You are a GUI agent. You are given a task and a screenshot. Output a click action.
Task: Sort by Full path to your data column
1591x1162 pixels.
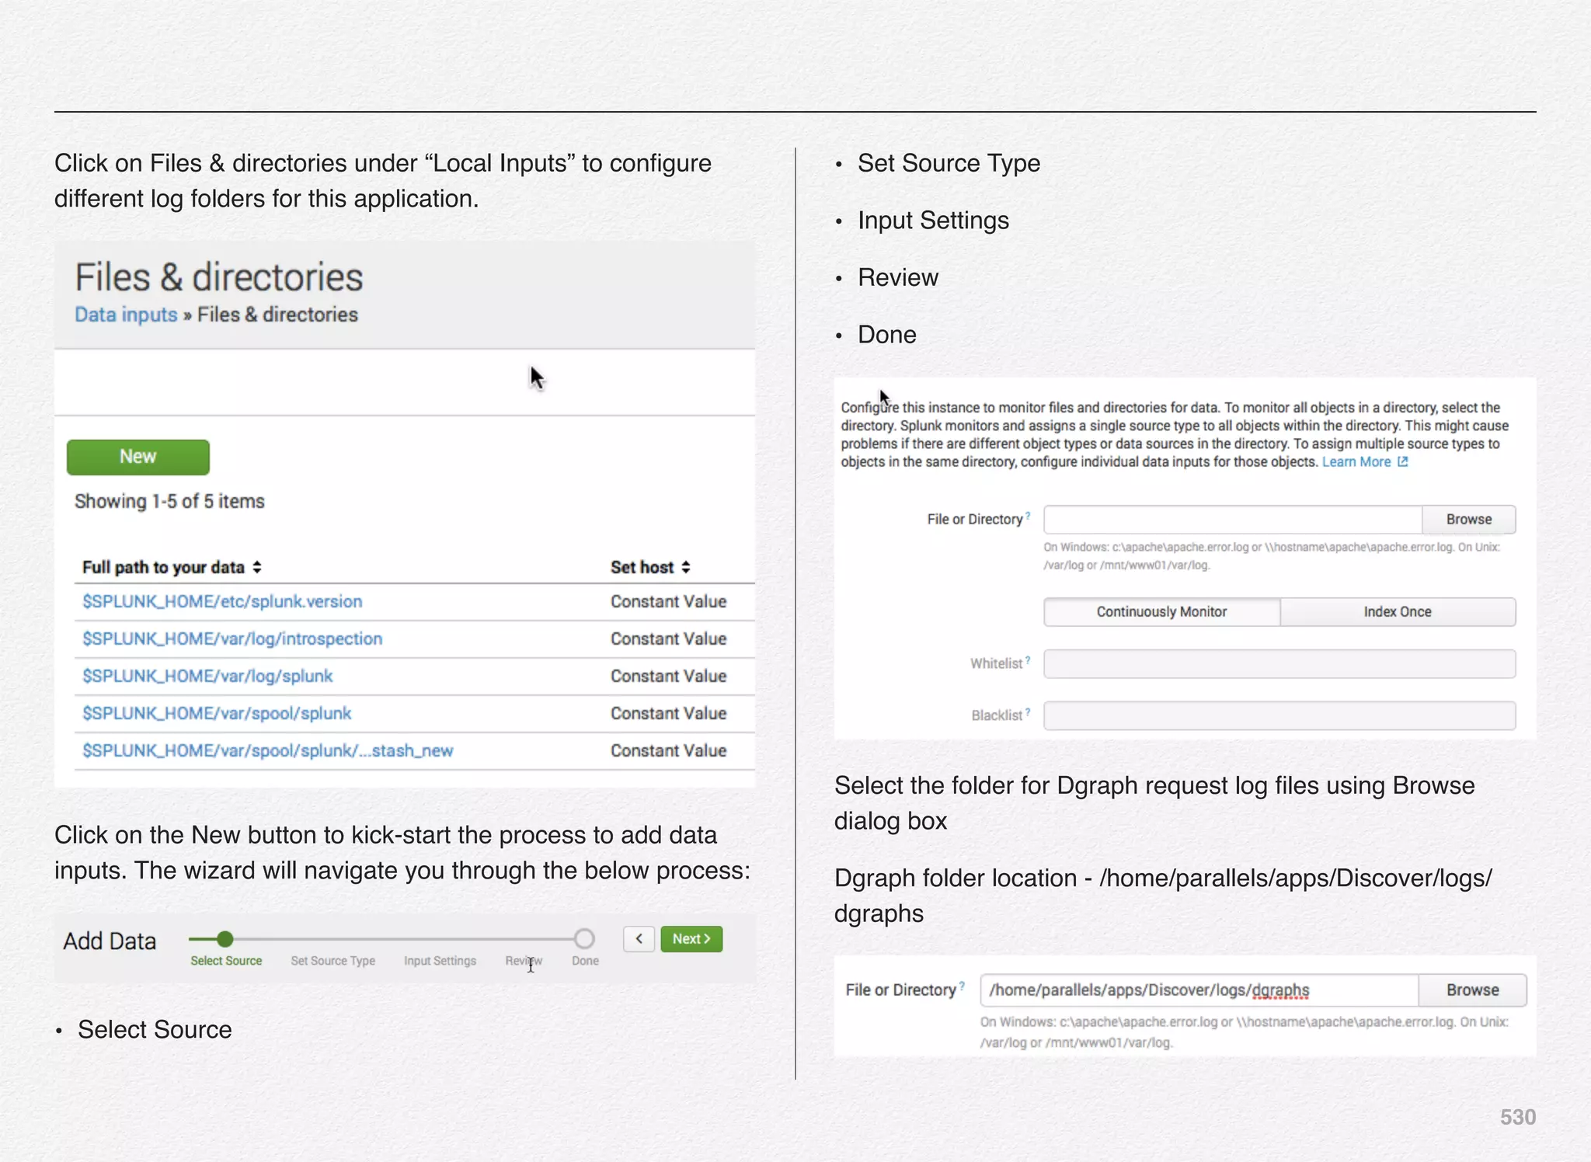tap(172, 567)
